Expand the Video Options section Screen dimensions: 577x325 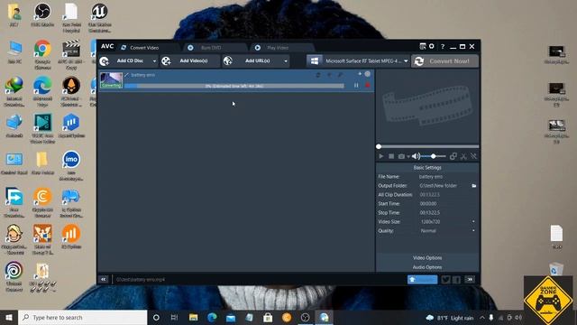(427, 258)
